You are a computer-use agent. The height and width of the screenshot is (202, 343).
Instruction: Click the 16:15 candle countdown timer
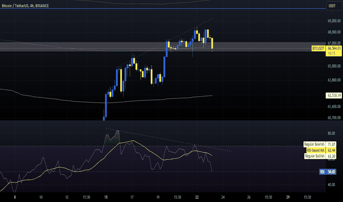click(331, 53)
